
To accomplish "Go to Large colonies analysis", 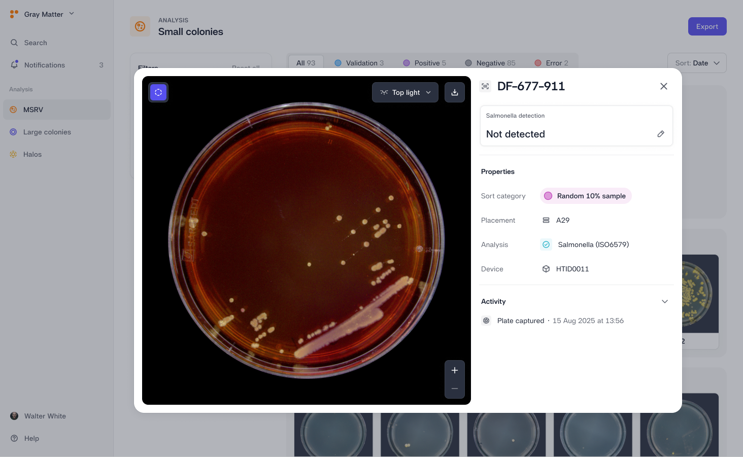I will coord(56,132).
